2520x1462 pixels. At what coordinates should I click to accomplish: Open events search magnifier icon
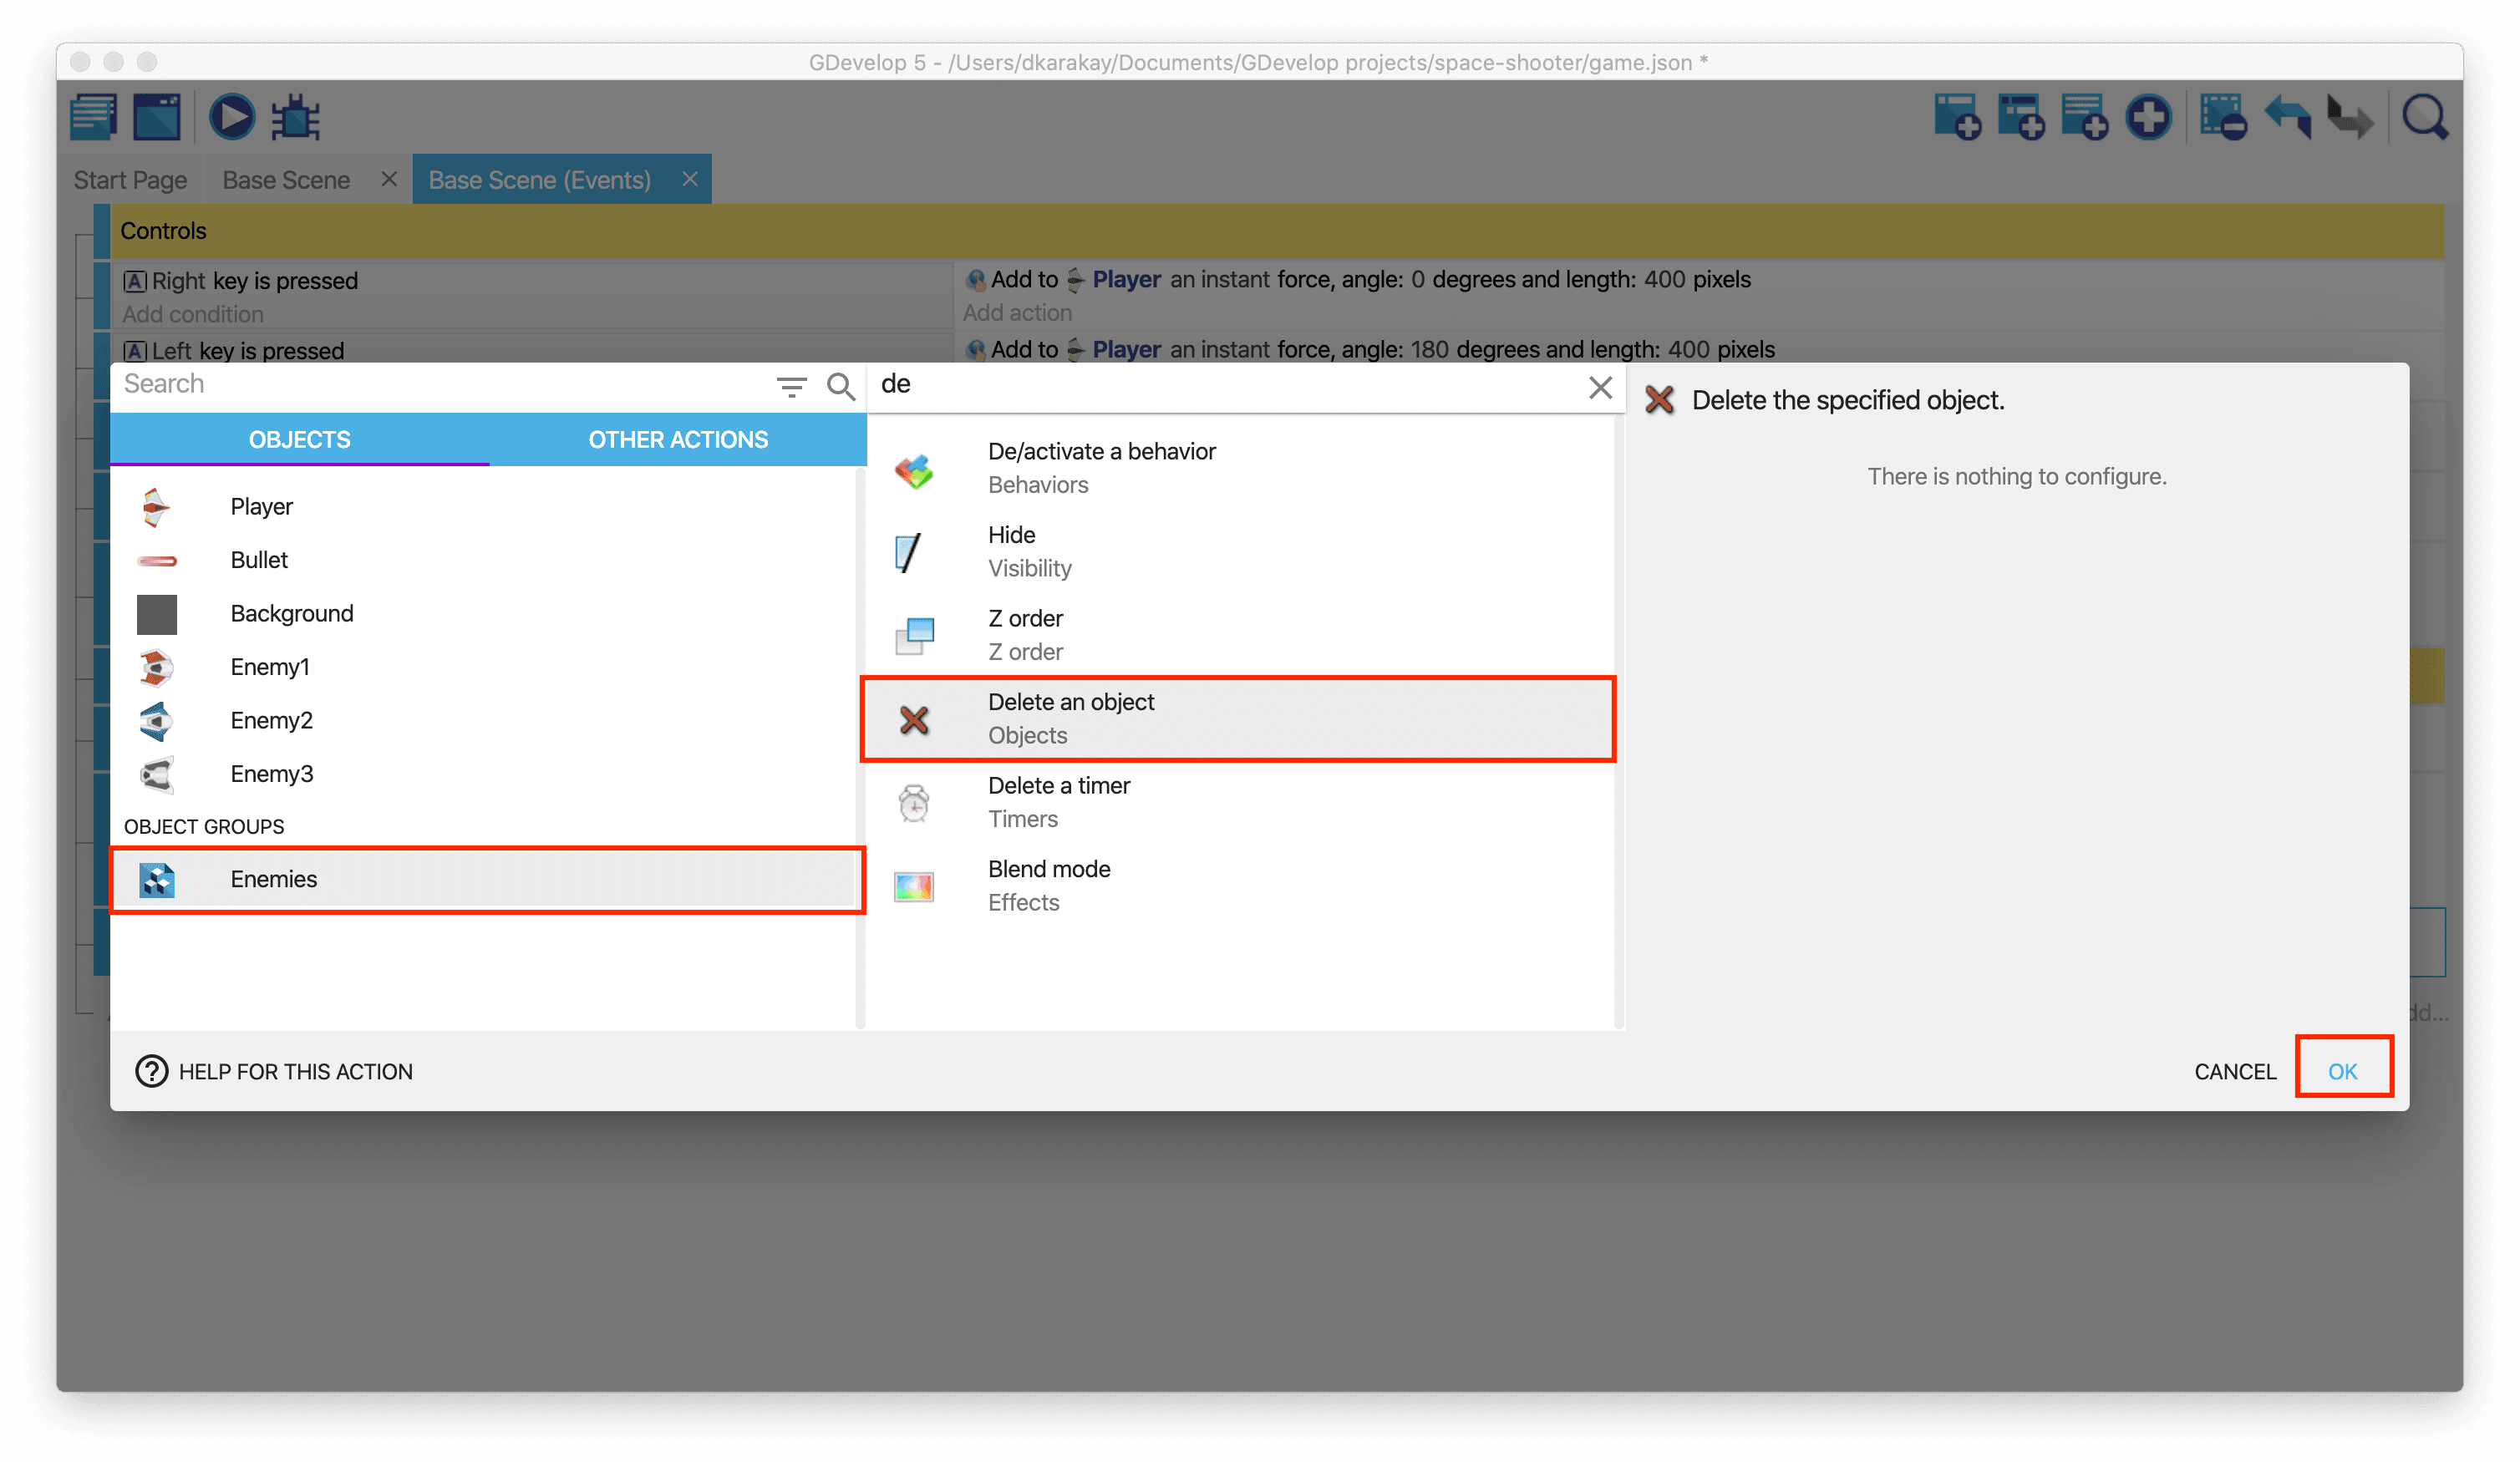[x=2424, y=117]
